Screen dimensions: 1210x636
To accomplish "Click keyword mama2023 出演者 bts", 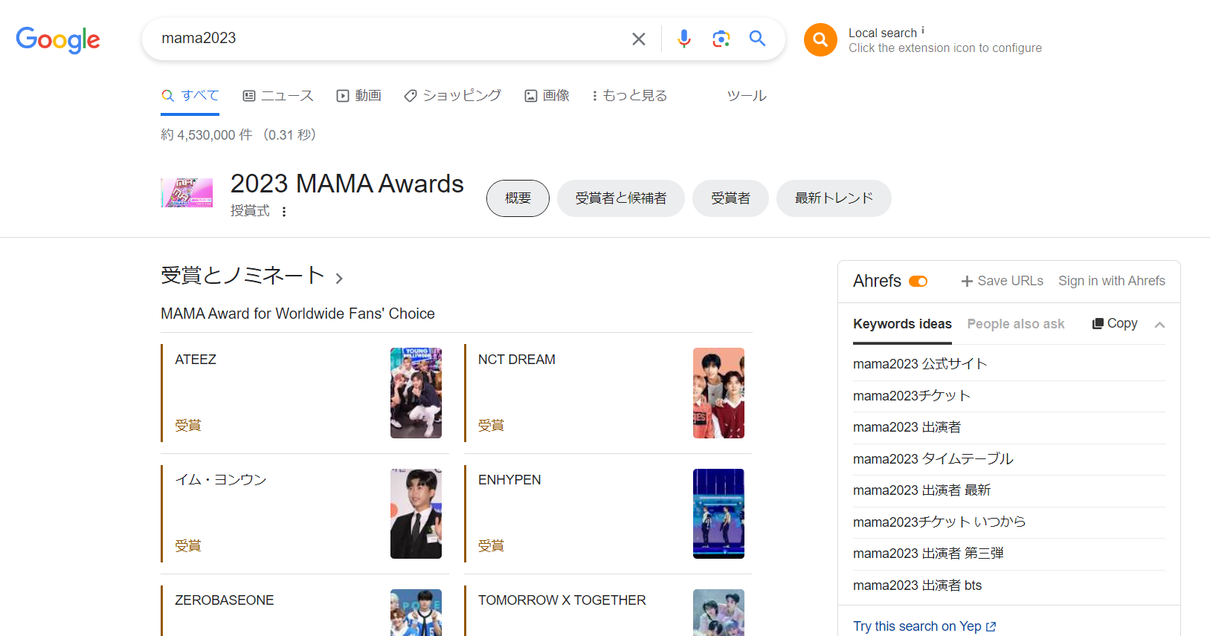I will click(x=918, y=585).
